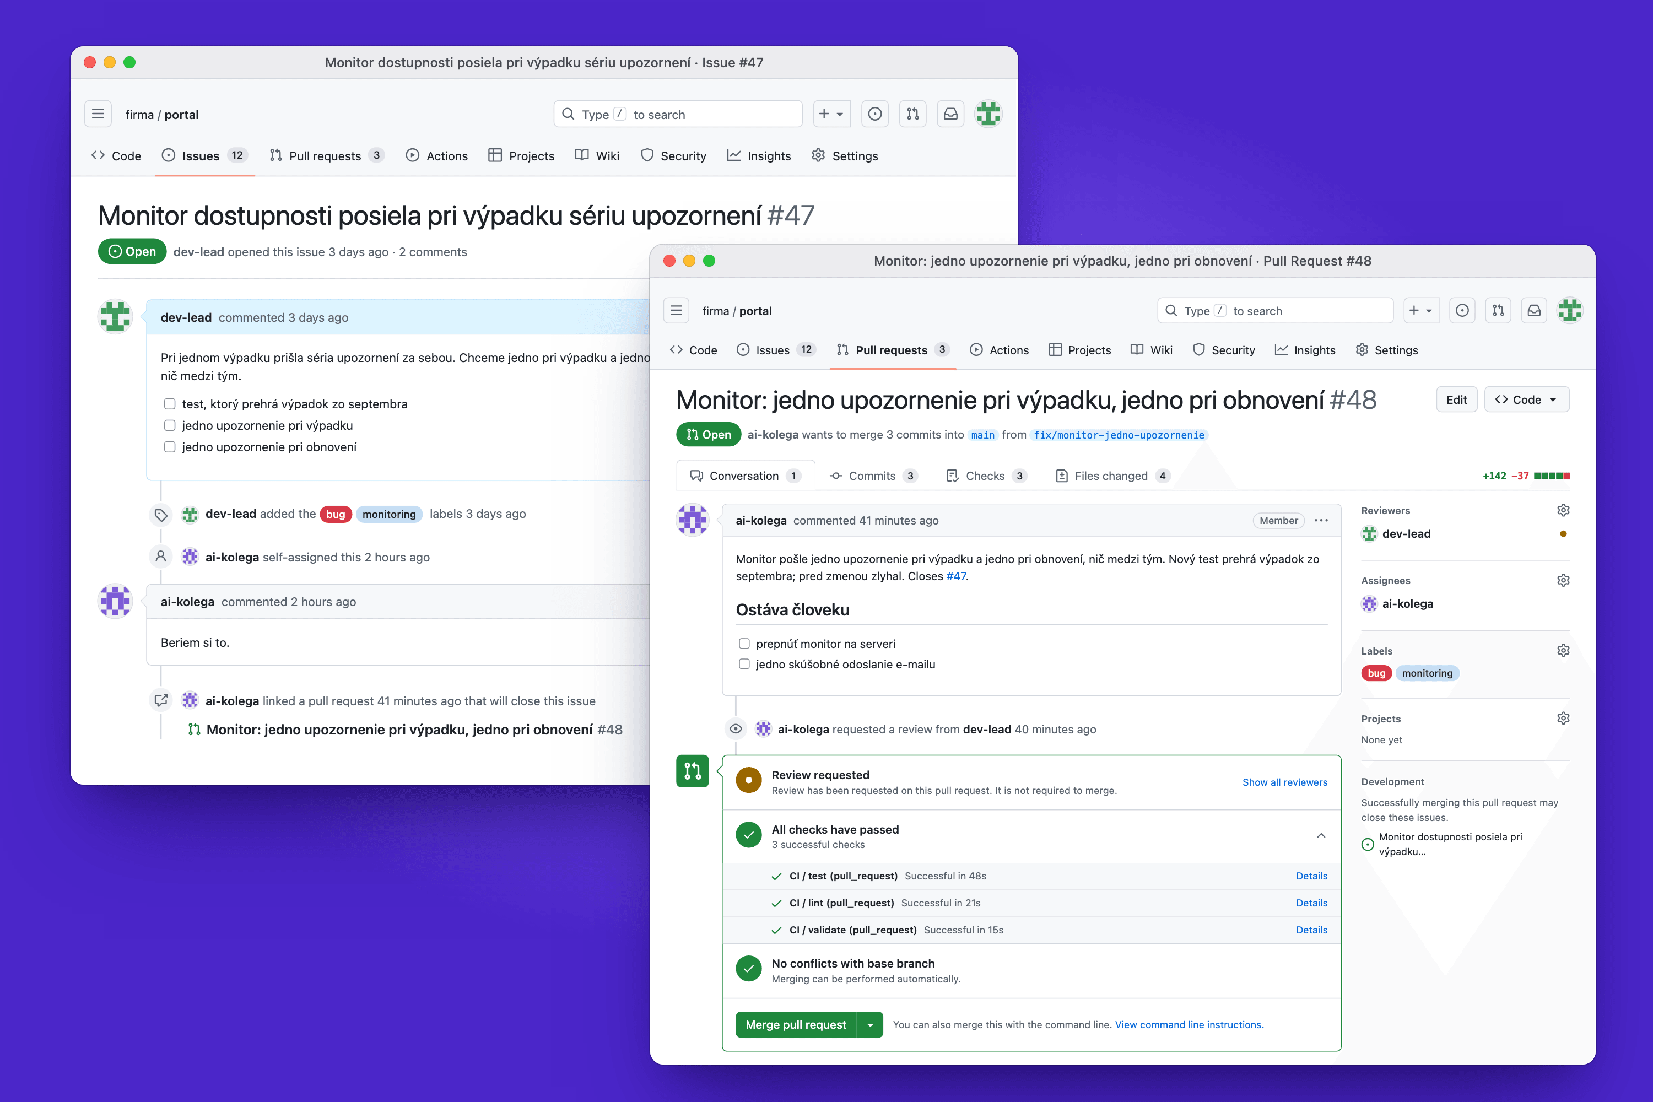
Task: Check 'prepnúť monitor na serveri' task
Action: (744, 644)
